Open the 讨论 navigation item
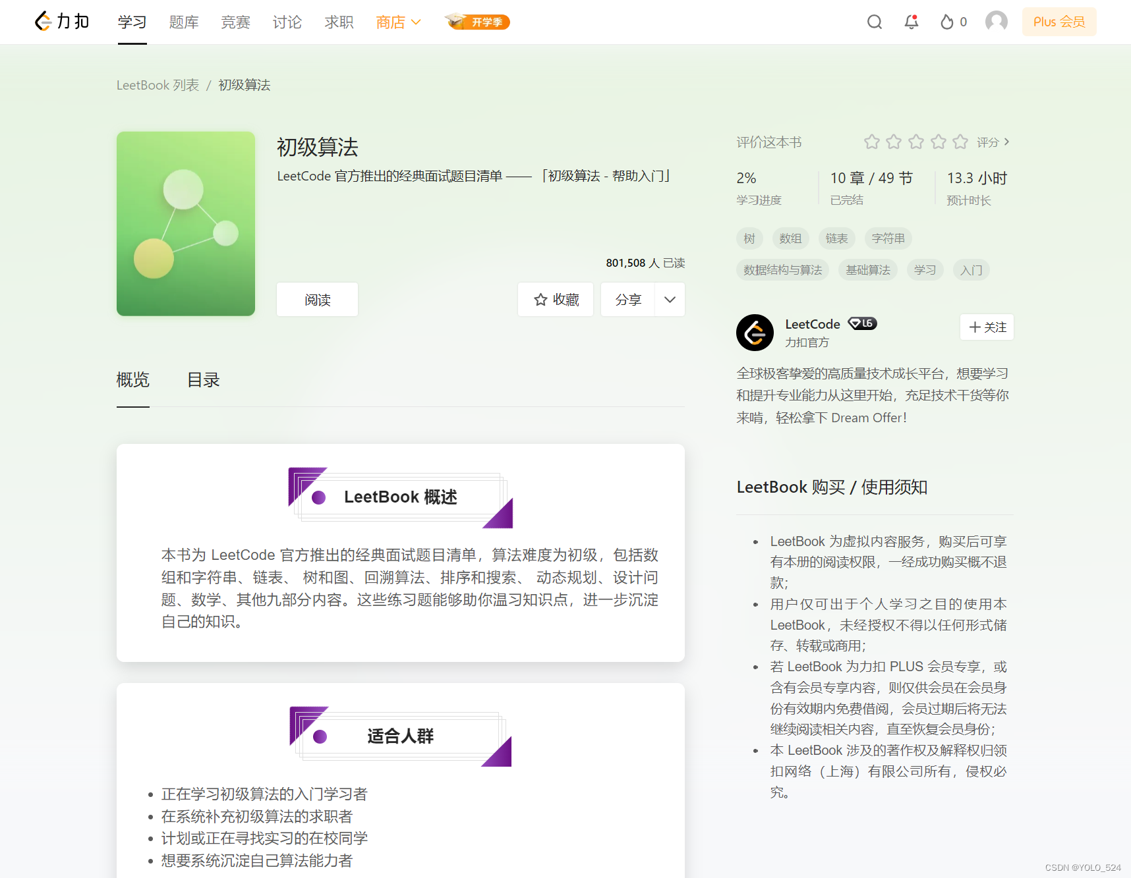 (x=287, y=22)
